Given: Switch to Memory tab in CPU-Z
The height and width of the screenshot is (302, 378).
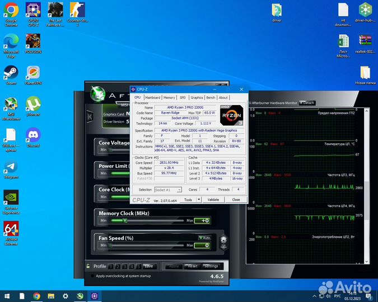Looking at the screenshot, I should pos(169,97).
